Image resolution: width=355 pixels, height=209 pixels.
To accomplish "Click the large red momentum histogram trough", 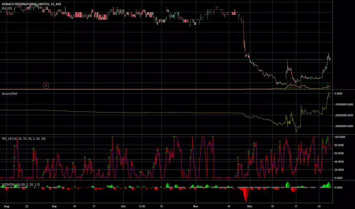I will point(246,194).
